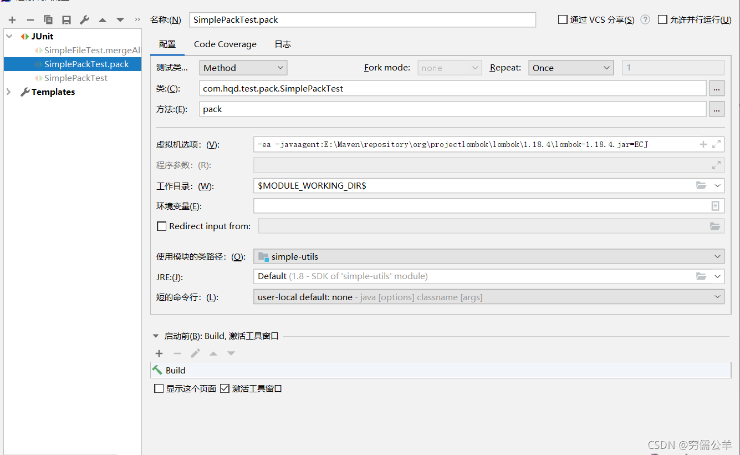Click the configuration name field
Viewport: 740px width, 455px height.
(x=363, y=19)
